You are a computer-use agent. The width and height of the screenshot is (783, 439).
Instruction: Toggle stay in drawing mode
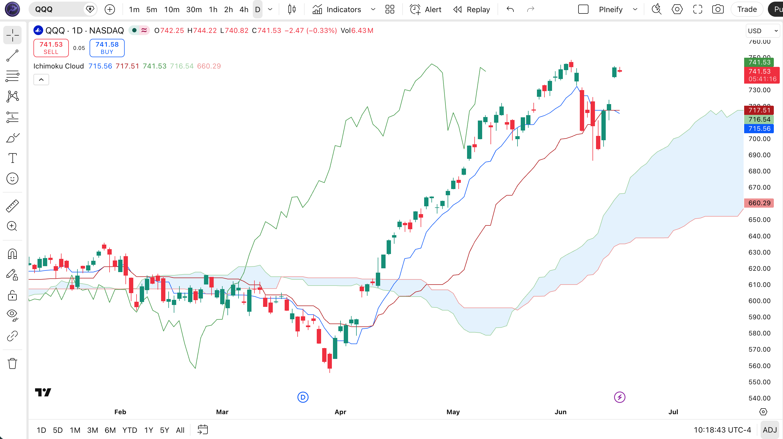[12, 275]
